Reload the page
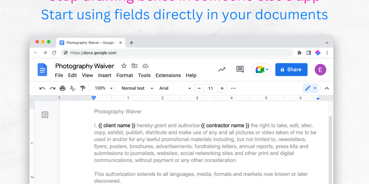Image resolution: width=369 pixels, height=184 pixels. click(x=54, y=53)
